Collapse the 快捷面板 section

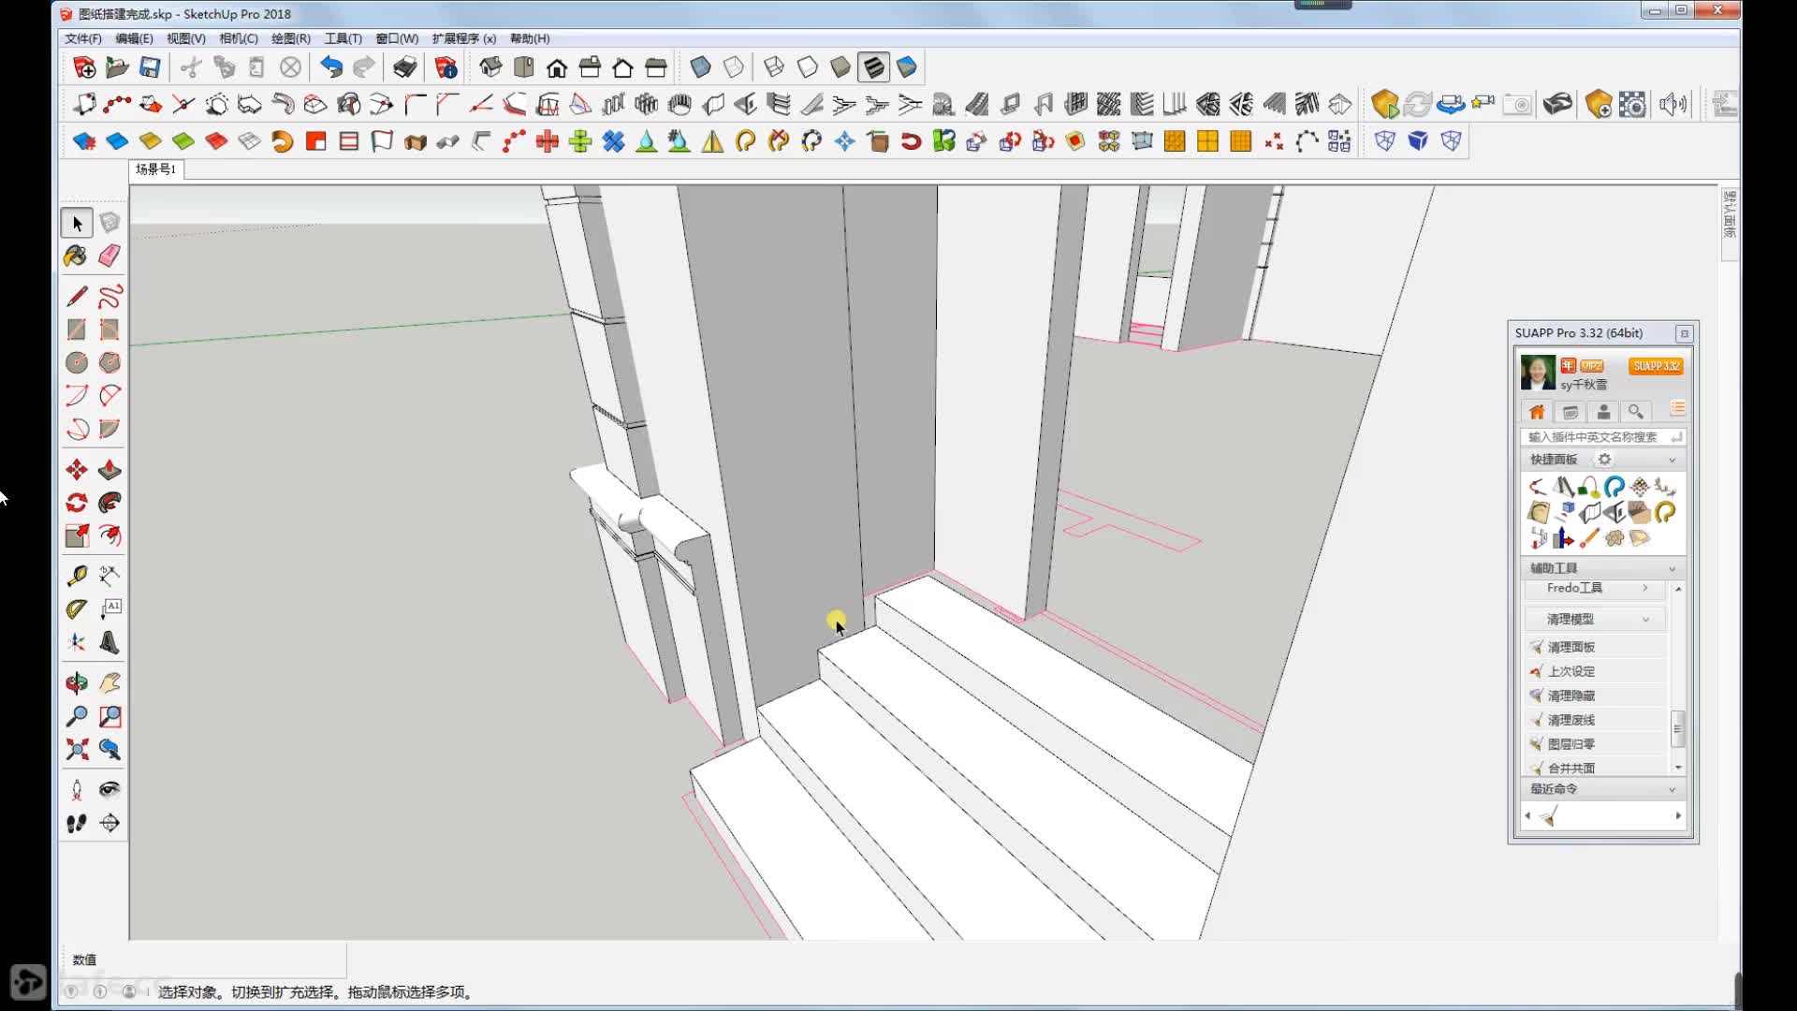click(x=1672, y=460)
